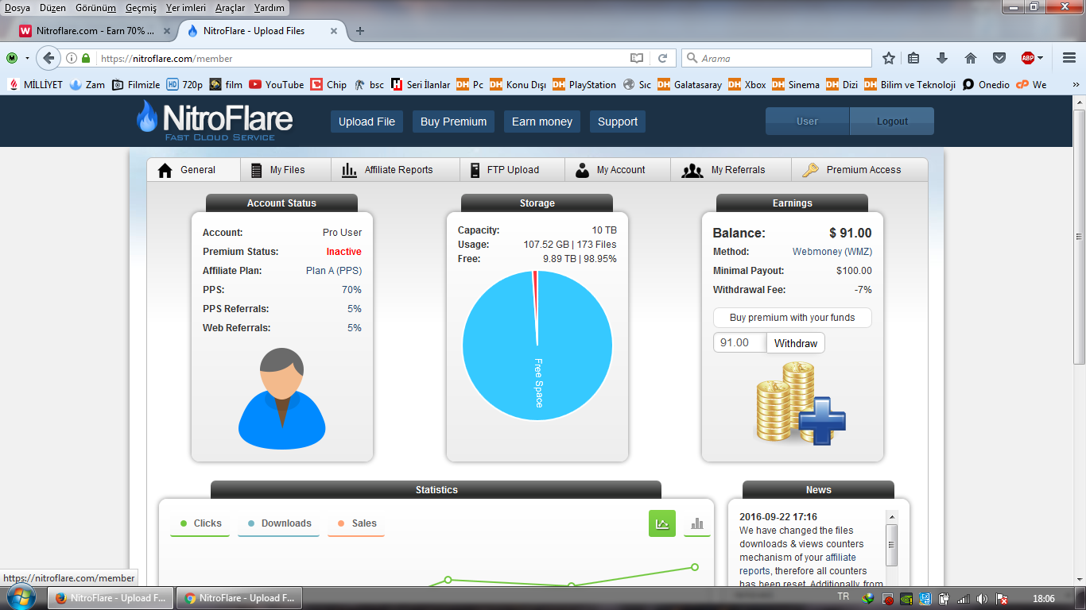Switch to Affiliate Reports tab
Viewport: 1086px width, 610px height.
[x=388, y=170]
